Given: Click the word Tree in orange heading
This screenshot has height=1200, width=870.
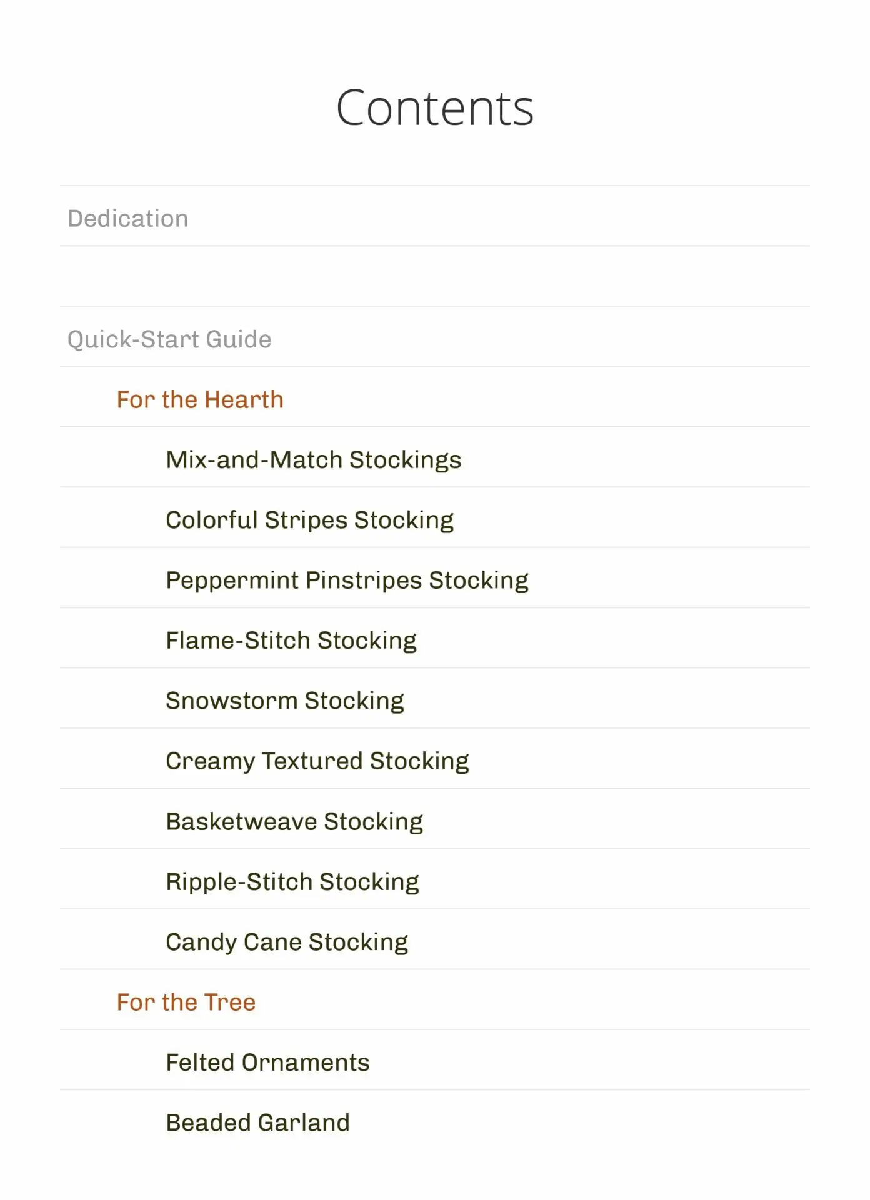Looking at the screenshot, I should (229, 1002).
